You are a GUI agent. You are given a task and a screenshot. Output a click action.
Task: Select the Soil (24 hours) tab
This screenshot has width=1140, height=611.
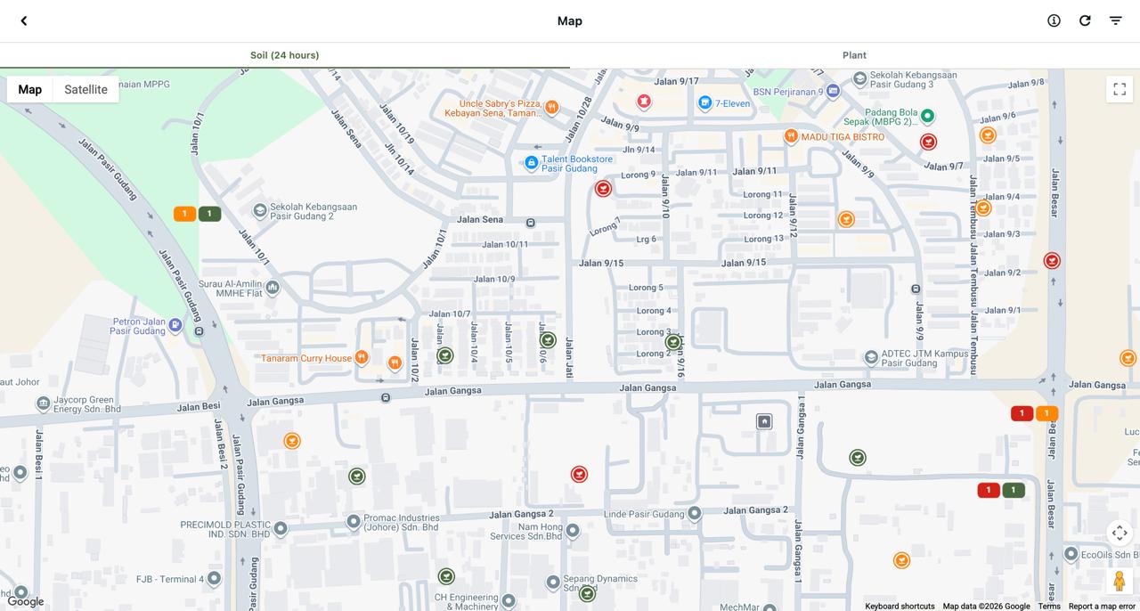coord(285,55)
